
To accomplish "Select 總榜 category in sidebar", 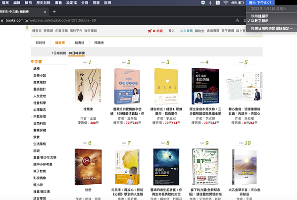I will (x=36, y=69).
